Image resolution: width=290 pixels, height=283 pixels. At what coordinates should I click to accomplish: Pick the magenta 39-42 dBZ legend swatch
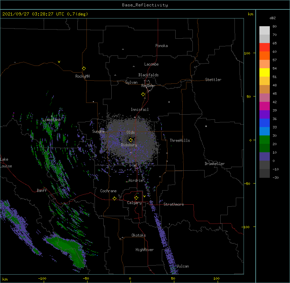pyautogui.click(x=264, y=106)
